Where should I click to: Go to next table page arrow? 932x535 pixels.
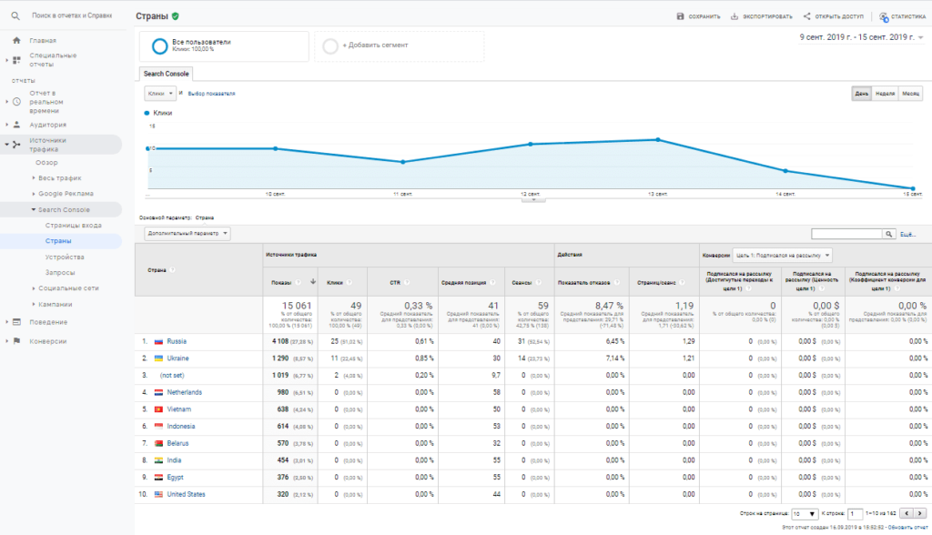pos(921,513)
